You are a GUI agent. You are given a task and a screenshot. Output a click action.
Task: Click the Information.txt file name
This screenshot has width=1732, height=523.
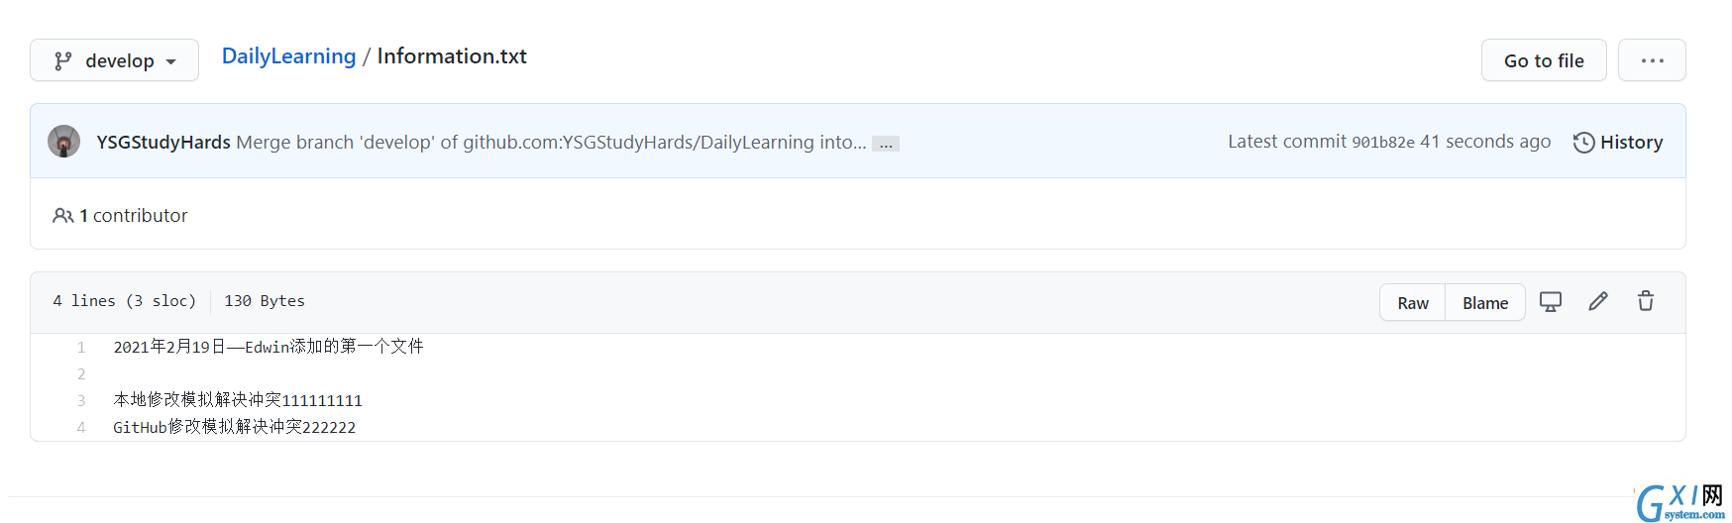pyautogui.click(x=452, y=56)
